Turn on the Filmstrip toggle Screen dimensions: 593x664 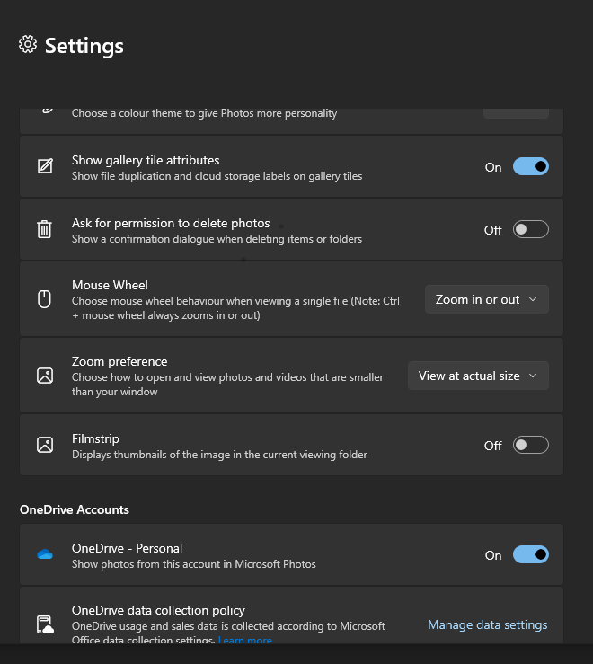click(531, 445)
